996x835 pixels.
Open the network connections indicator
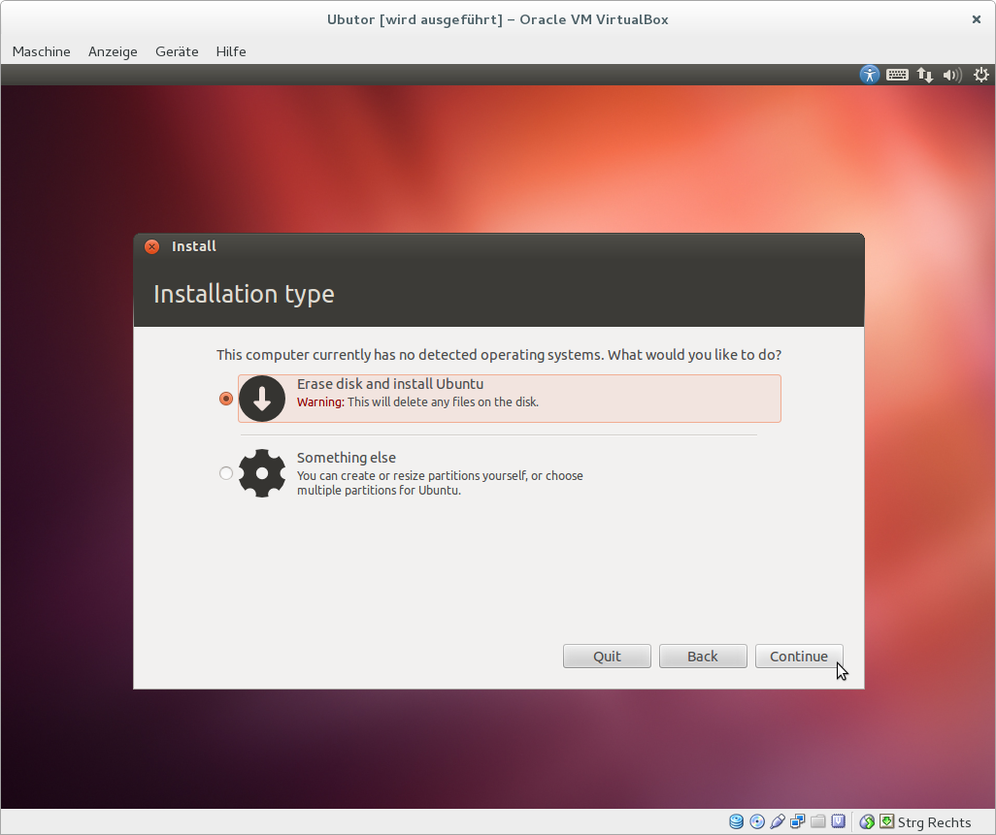click(925, 75)
